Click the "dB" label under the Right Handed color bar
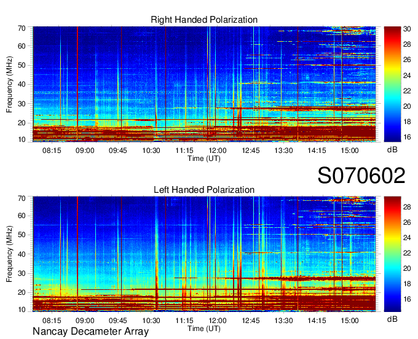The height and width of the screenshot is (339, 418). (392, 150)
